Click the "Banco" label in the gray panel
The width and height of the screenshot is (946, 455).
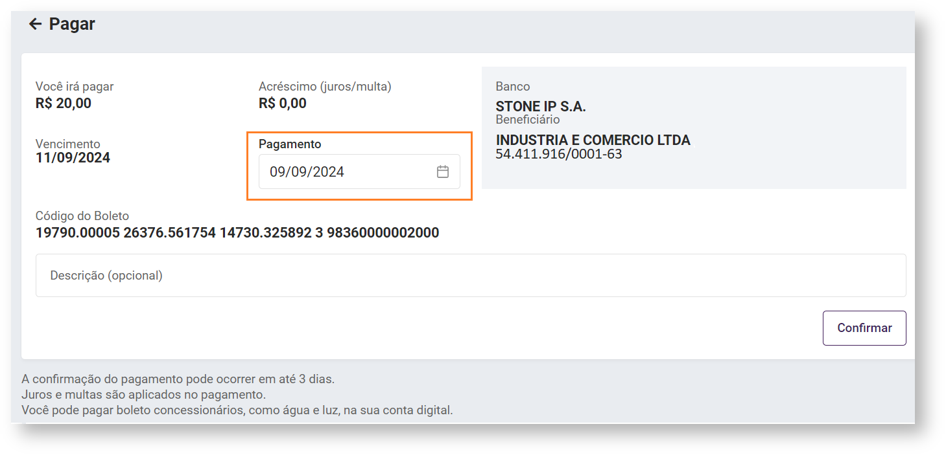tap(512, 87)
